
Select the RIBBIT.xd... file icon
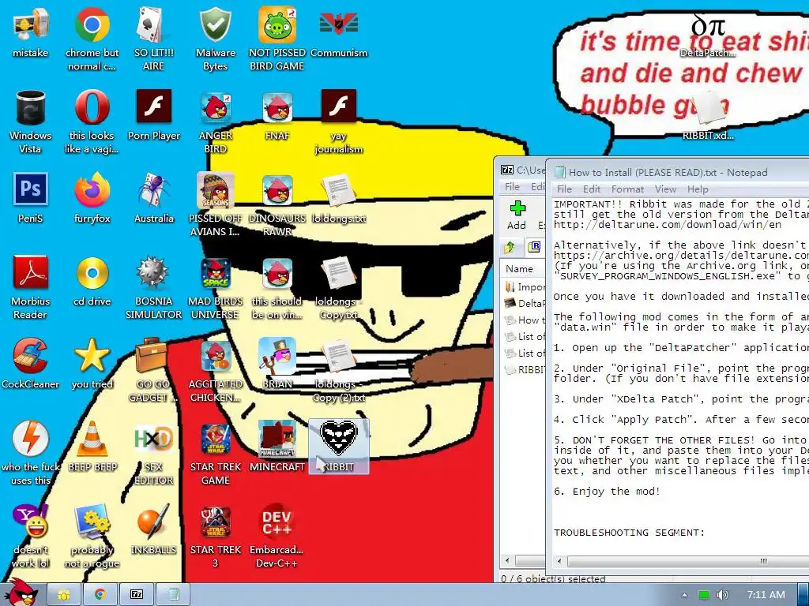pos(708,116)
